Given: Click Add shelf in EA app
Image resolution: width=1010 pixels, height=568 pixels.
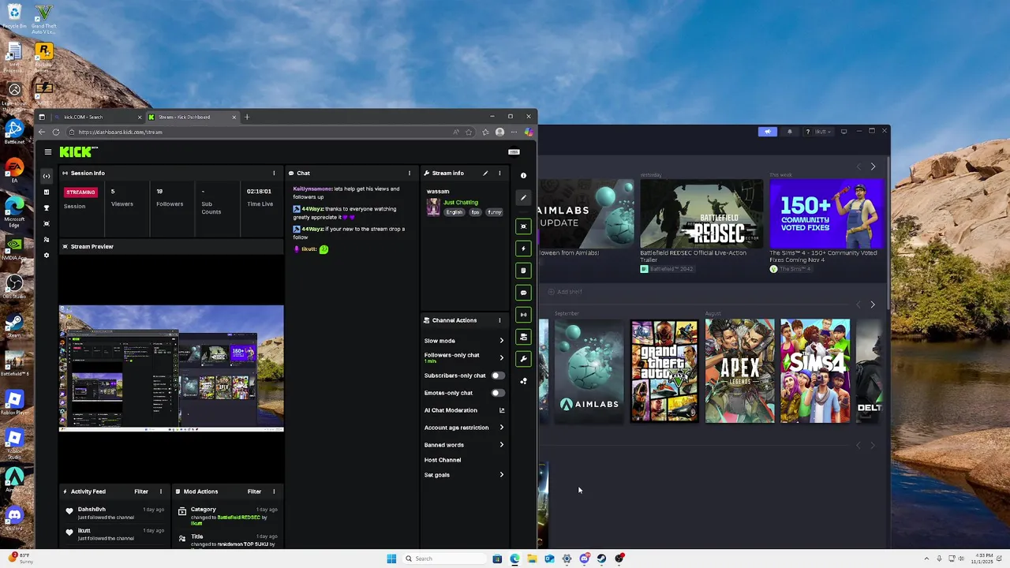Looking at the screenshot, I should tap(565, 292).
